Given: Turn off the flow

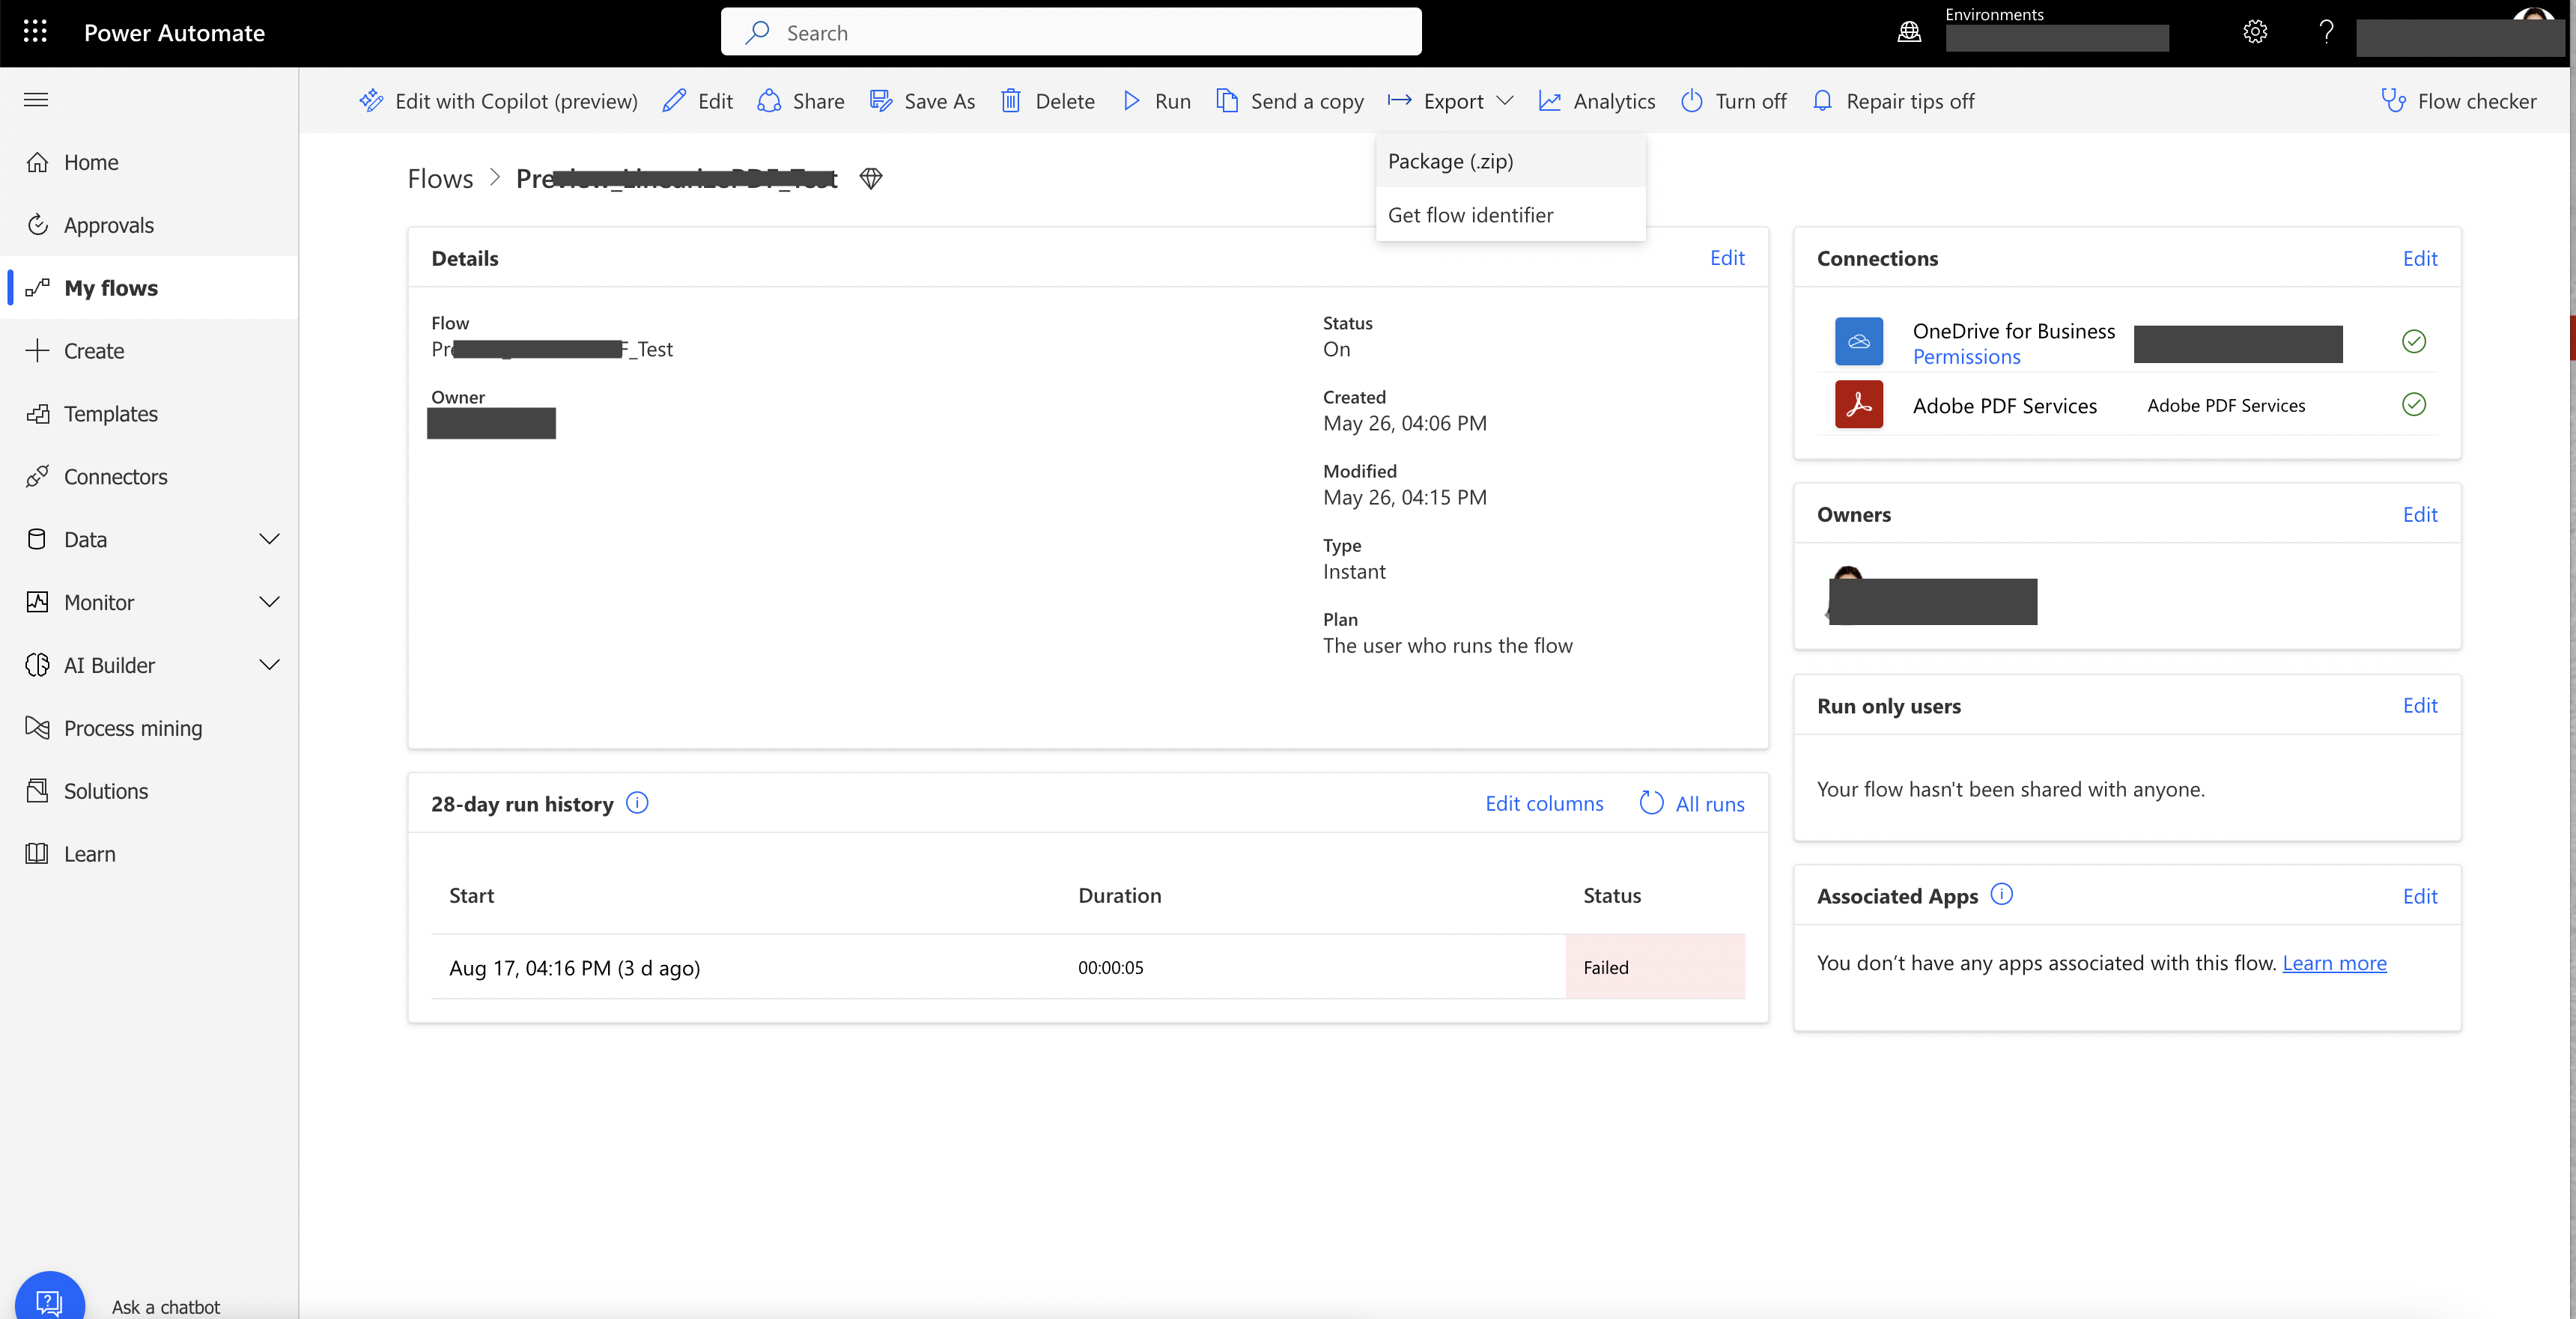Looking at the screenshot, I should pyautogui.click(x=1733, y=100).
